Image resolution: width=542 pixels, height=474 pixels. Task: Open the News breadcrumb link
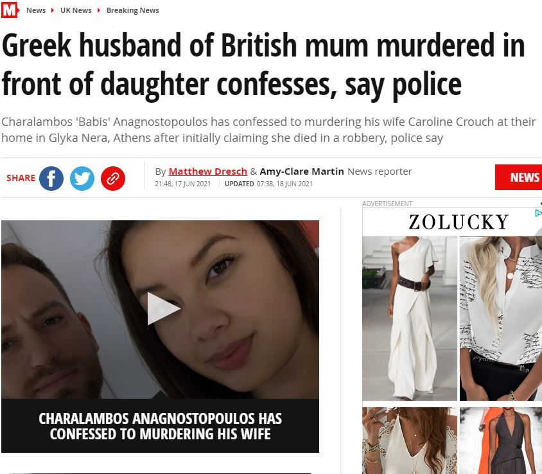[x=36, y=10]
